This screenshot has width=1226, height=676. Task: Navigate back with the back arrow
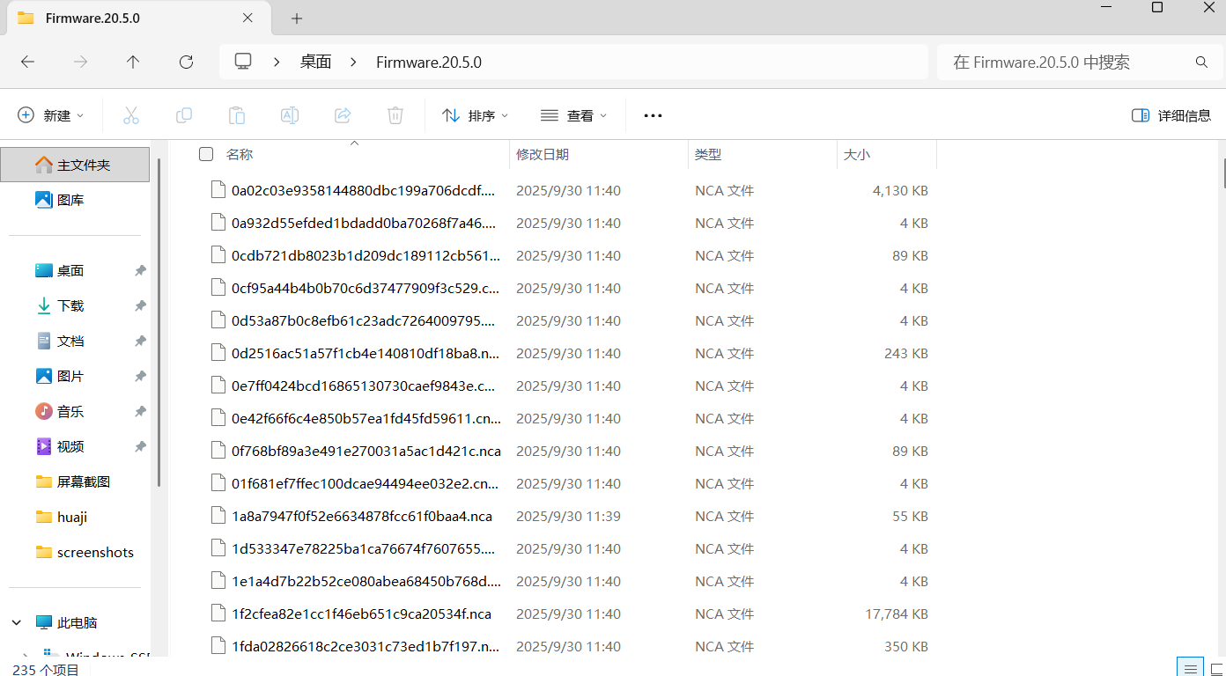pyautogui.click(x=27, y=62)
